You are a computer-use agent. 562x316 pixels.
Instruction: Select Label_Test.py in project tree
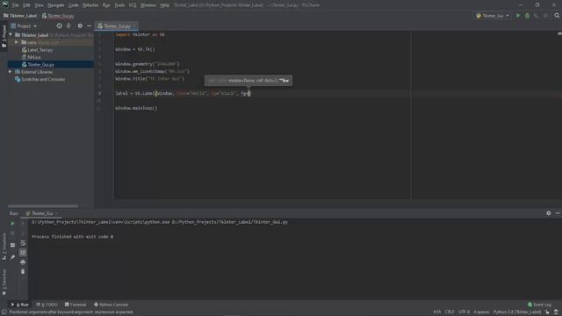(40, 50)
